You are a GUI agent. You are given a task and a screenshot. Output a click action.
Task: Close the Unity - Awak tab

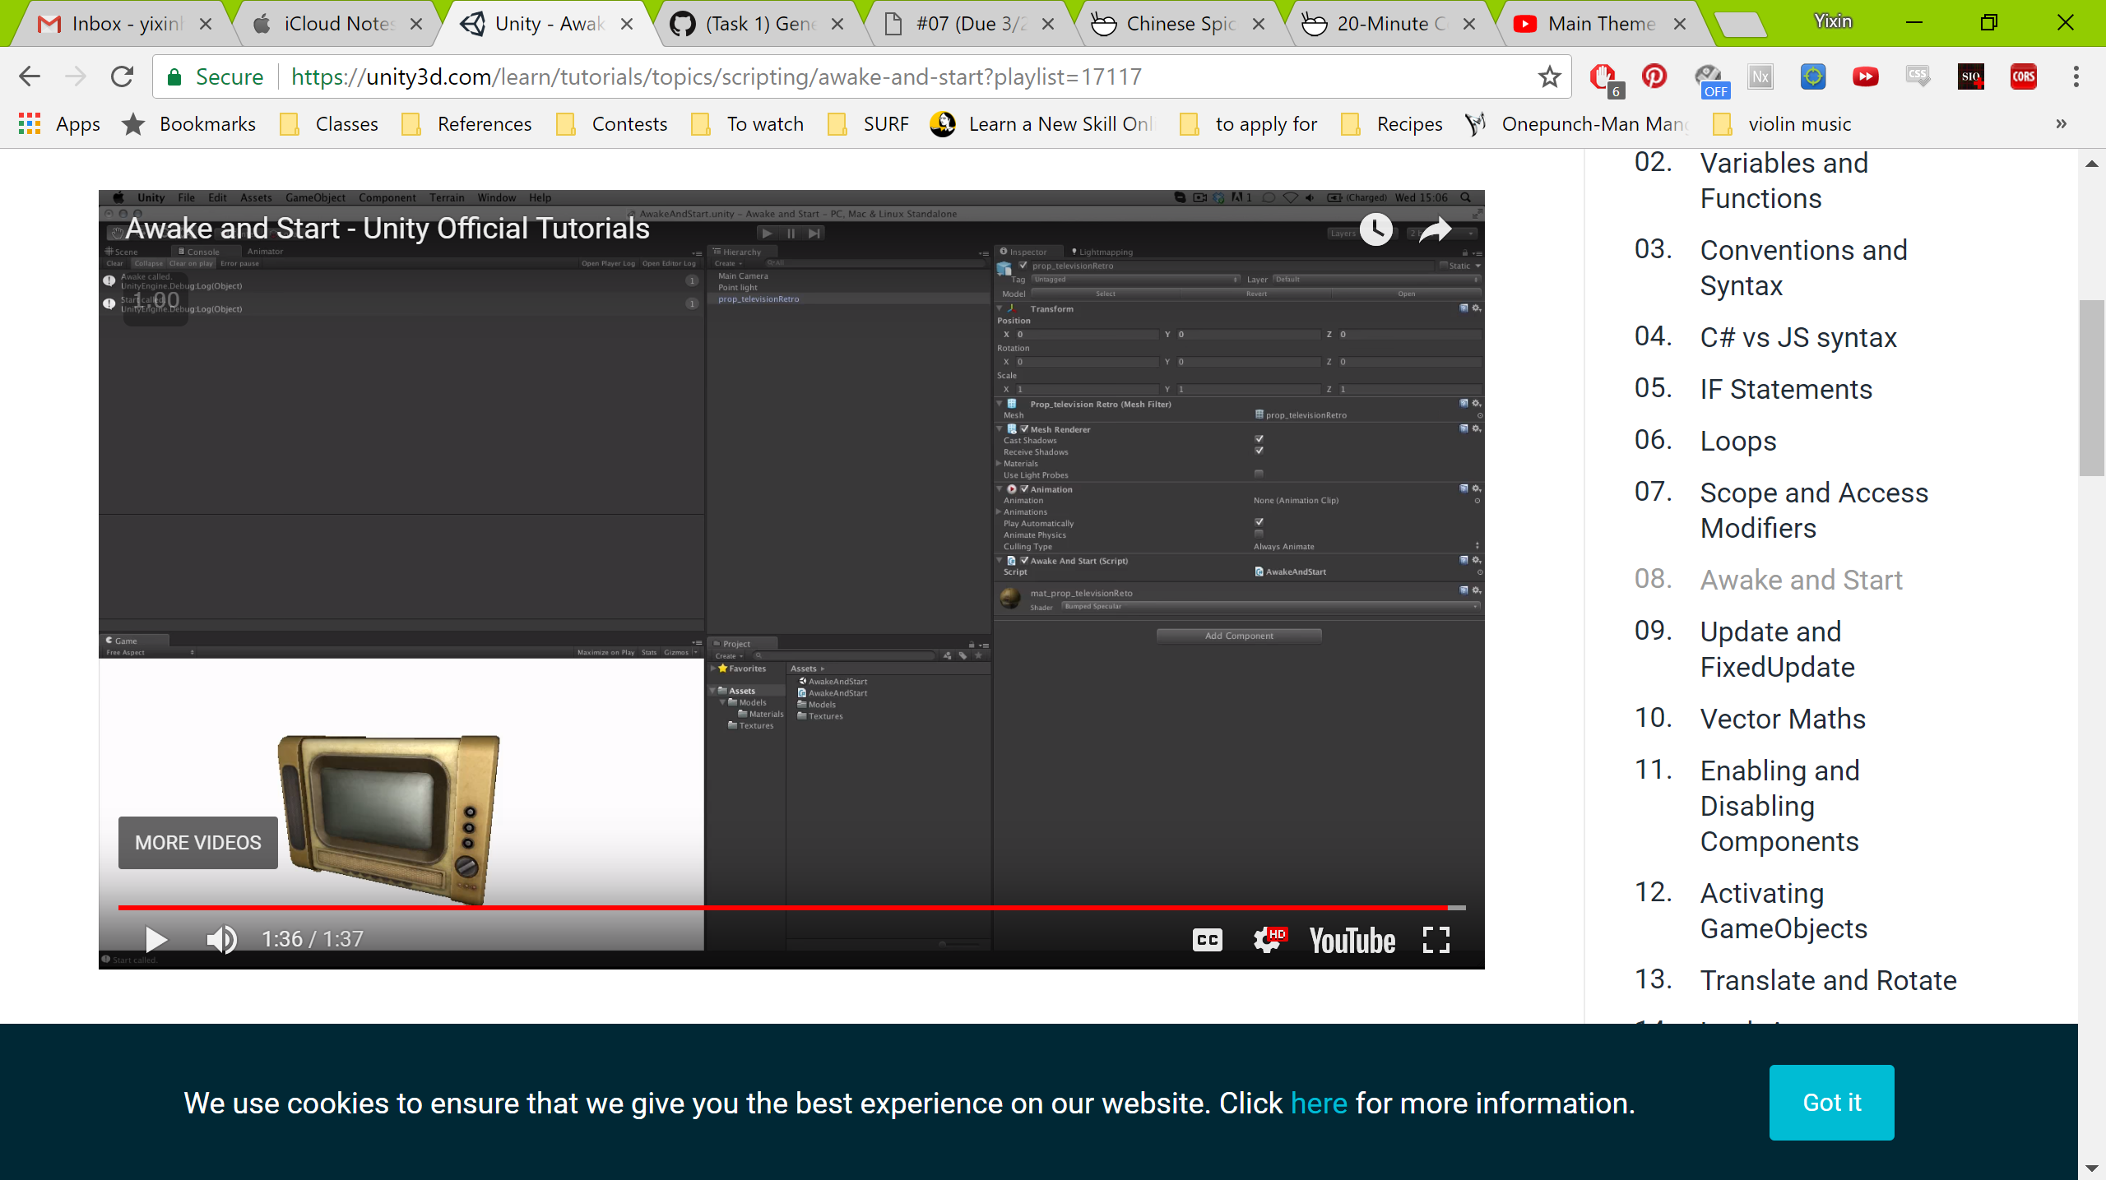[627, 24]
